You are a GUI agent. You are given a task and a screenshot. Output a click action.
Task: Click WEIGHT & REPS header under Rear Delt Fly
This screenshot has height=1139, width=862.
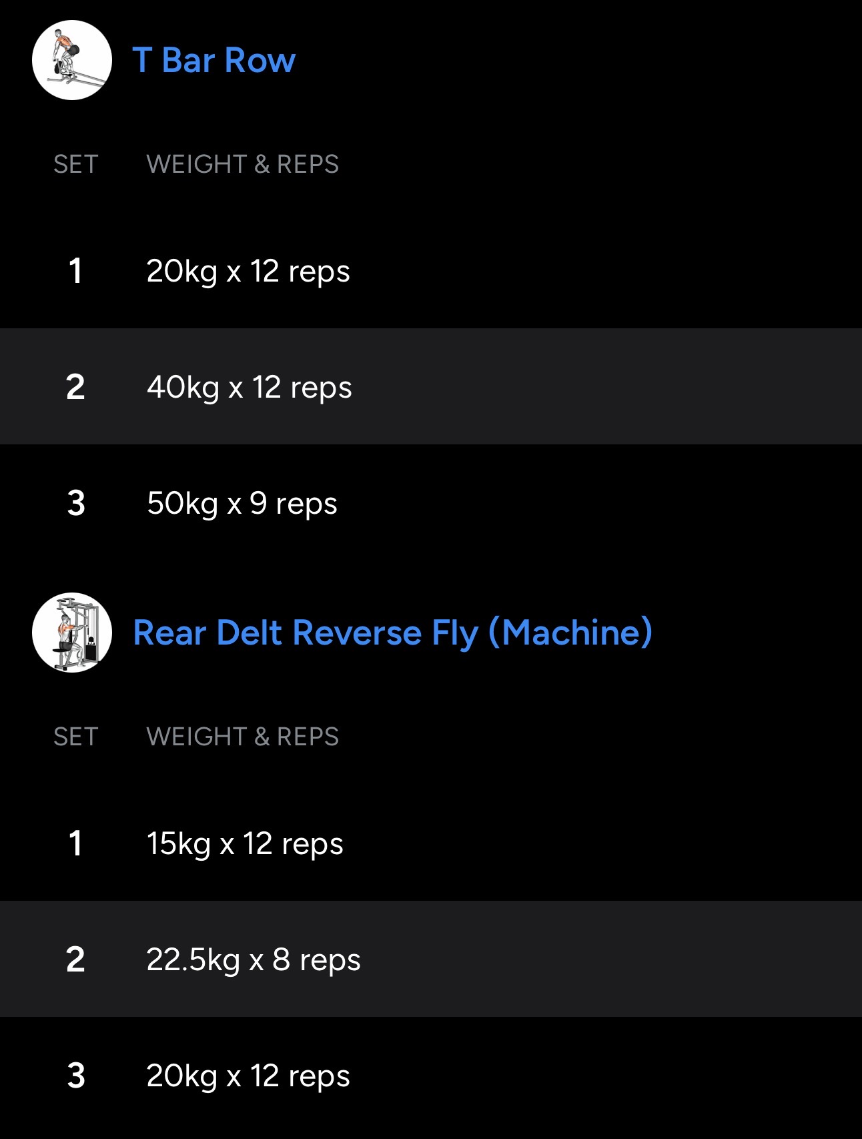242,737
